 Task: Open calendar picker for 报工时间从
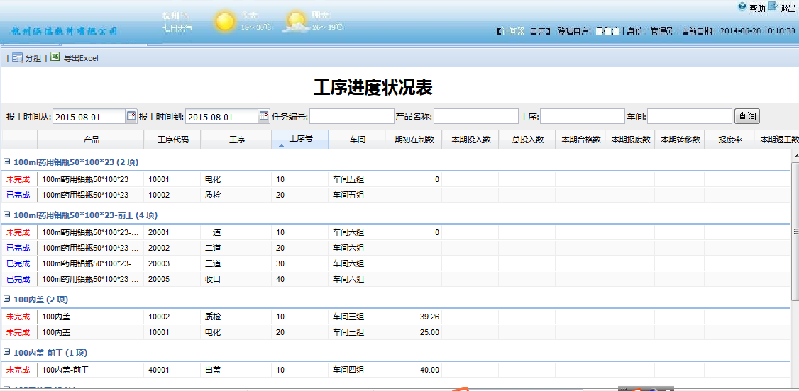pos(131,116)
